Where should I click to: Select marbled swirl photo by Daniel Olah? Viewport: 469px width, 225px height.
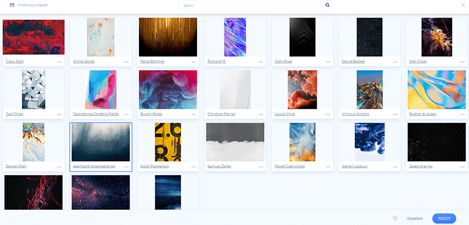coord(33,142)
